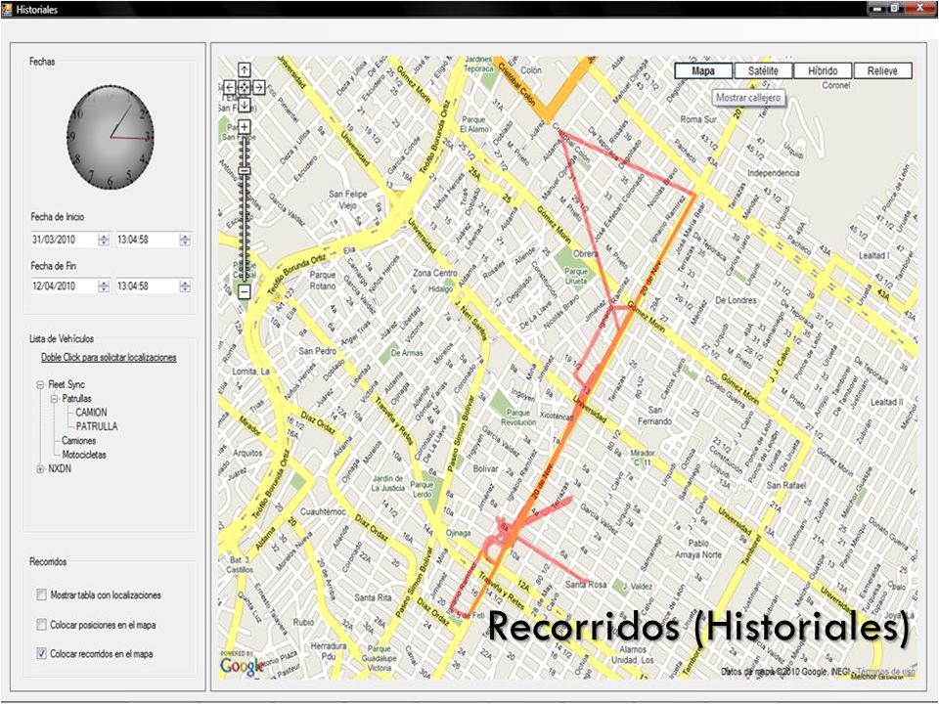This screenshot has width=939, height=704.
Task: Switch map to Satélite view
Action: pyautogui.click(x=763, y=70)
